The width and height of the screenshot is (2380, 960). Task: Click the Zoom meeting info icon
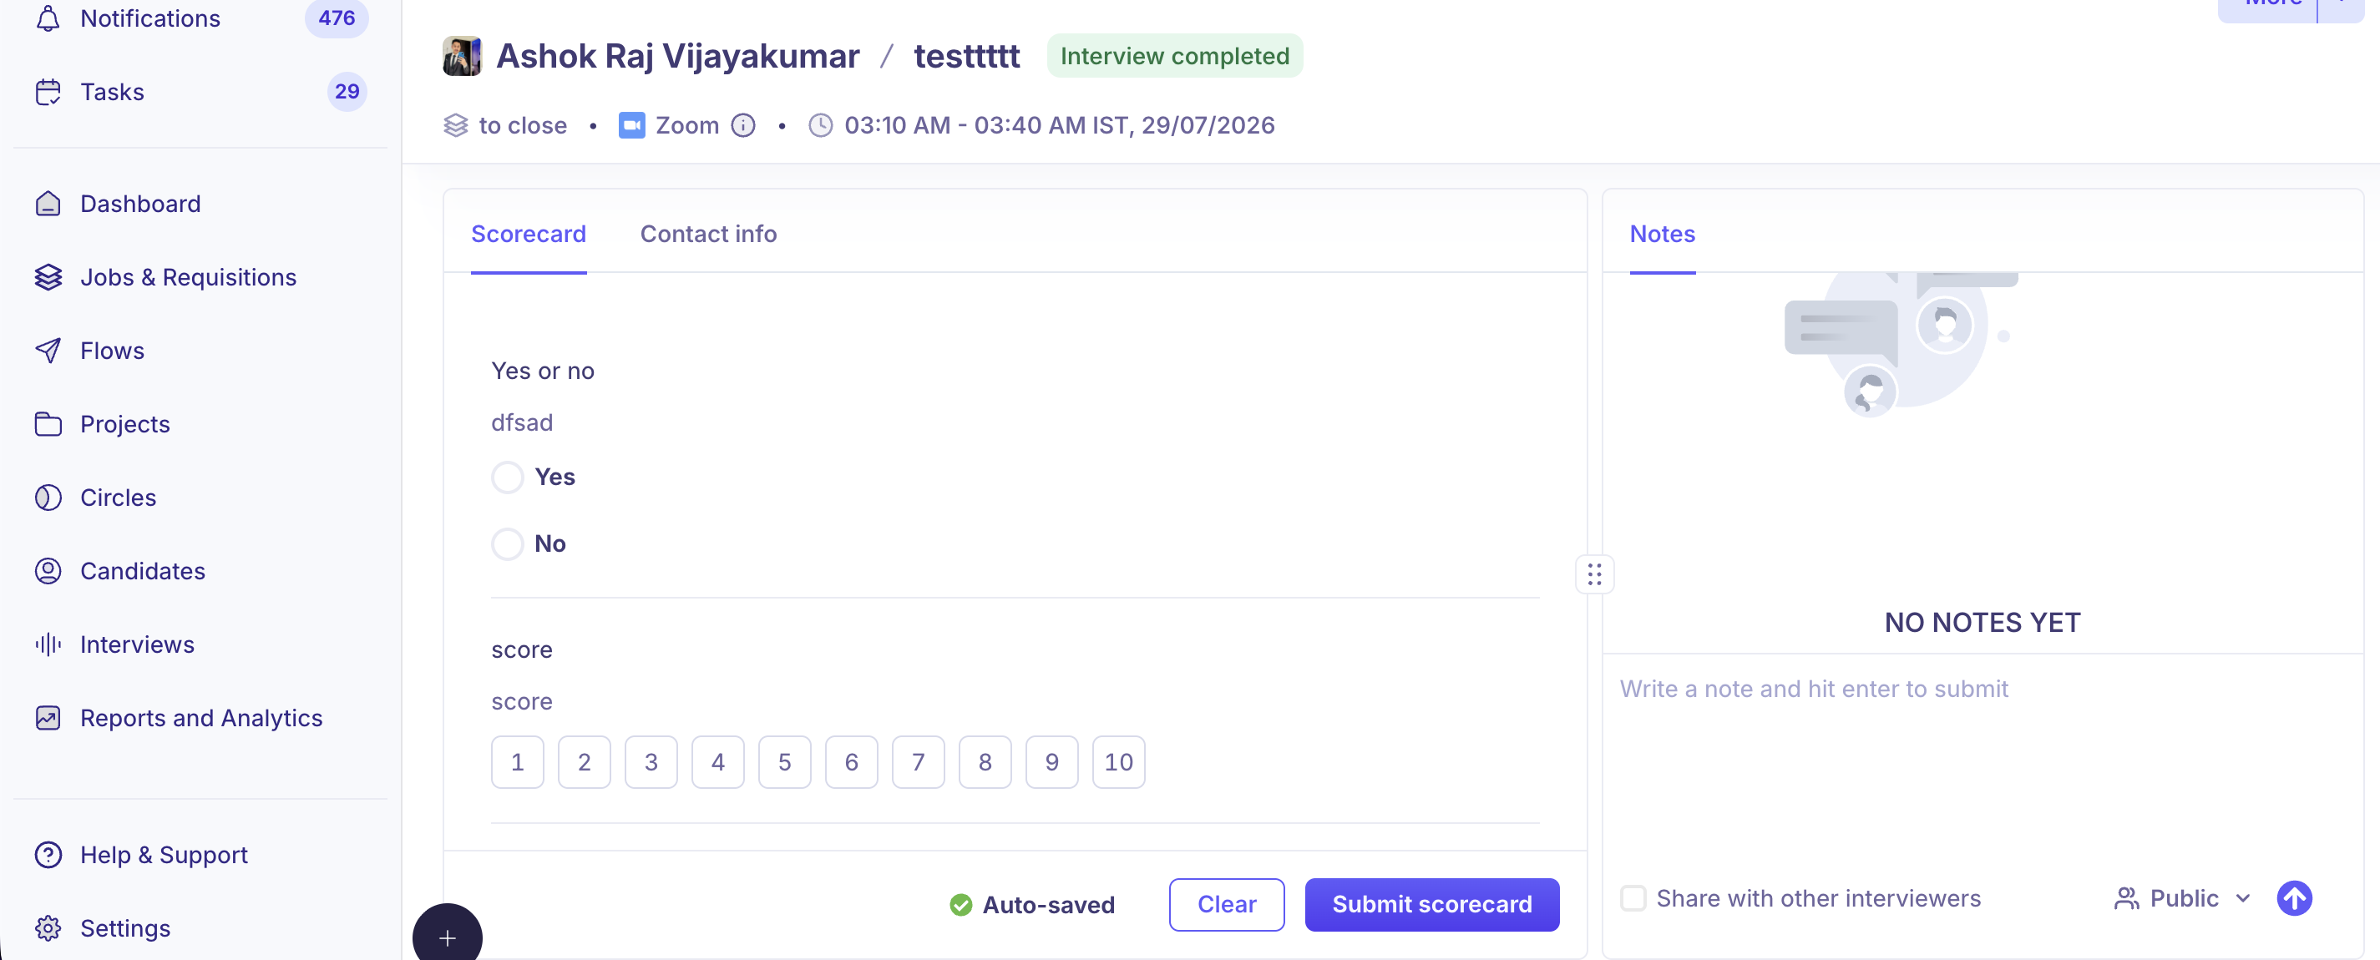tap(743, 124)
